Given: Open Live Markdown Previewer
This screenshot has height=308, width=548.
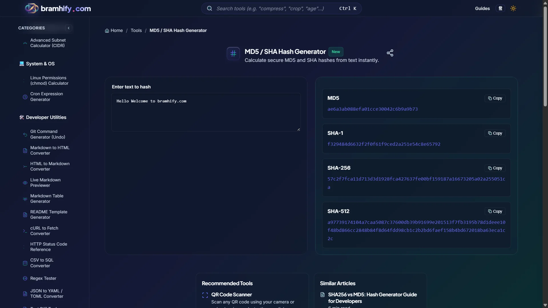Looking at the screenshot, I should coord(46,183).
